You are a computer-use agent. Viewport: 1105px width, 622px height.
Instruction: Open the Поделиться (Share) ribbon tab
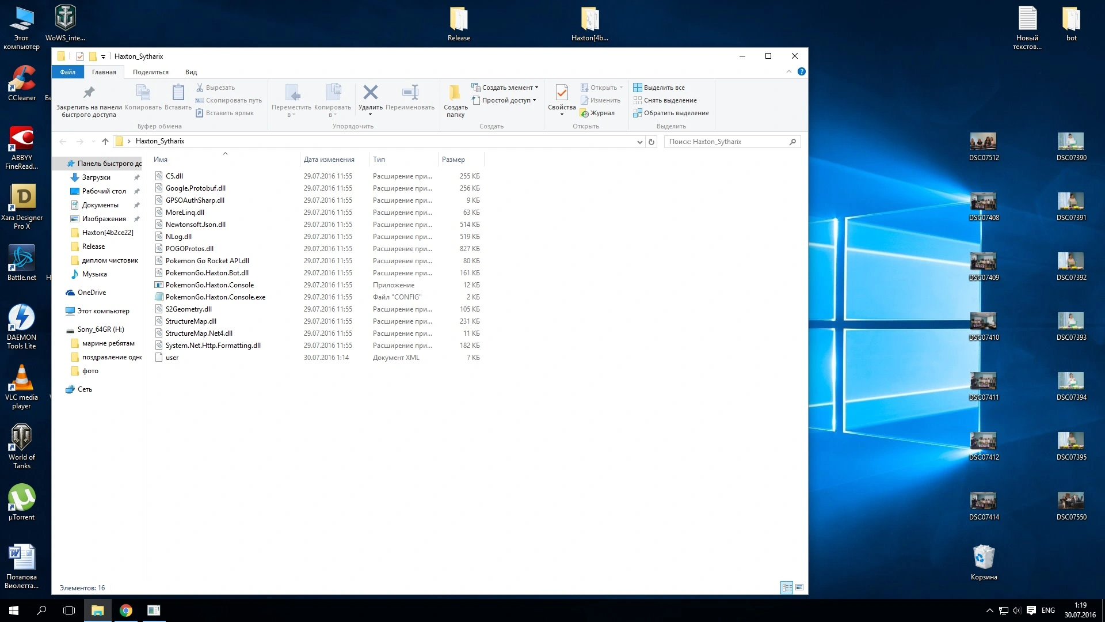click(x=151, y=72)
